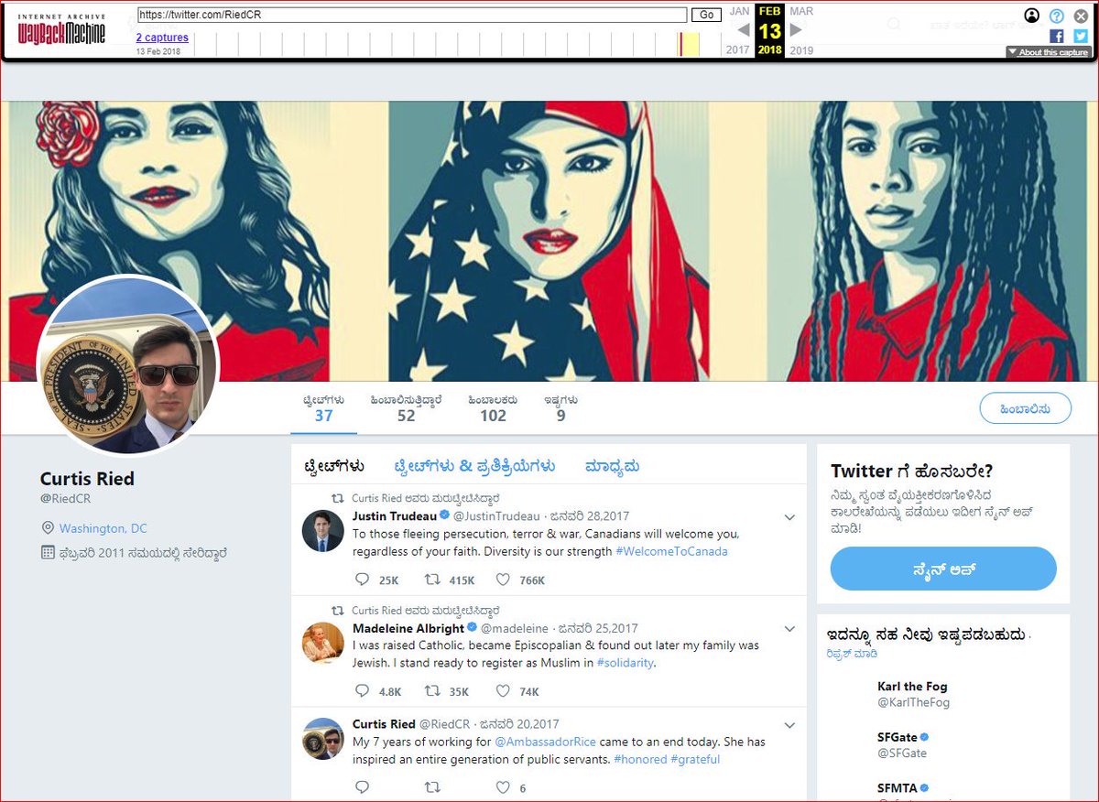Screen dimensions: 1099x802
Task: Open the #solidarity hashtag link
Action: [626, 663]
